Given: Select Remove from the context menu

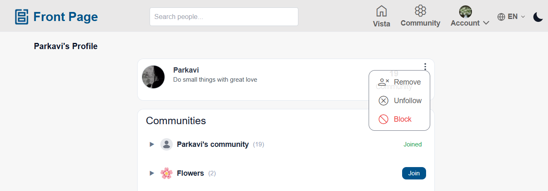Looking at the screenshot, I should [399, 82].
